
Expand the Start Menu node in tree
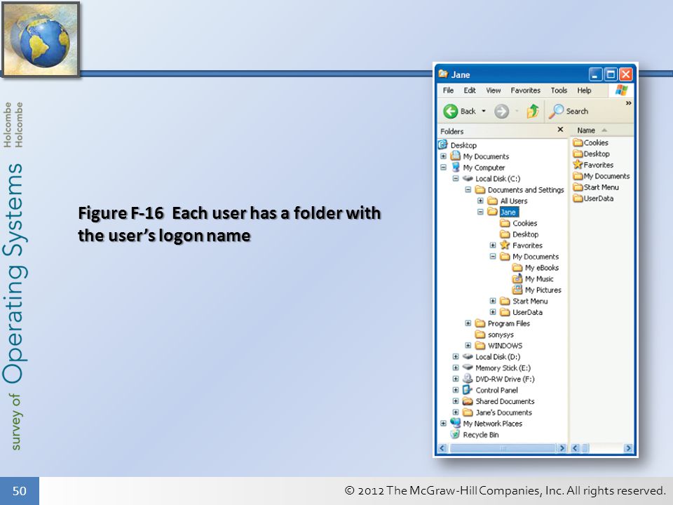coord(493,301)
